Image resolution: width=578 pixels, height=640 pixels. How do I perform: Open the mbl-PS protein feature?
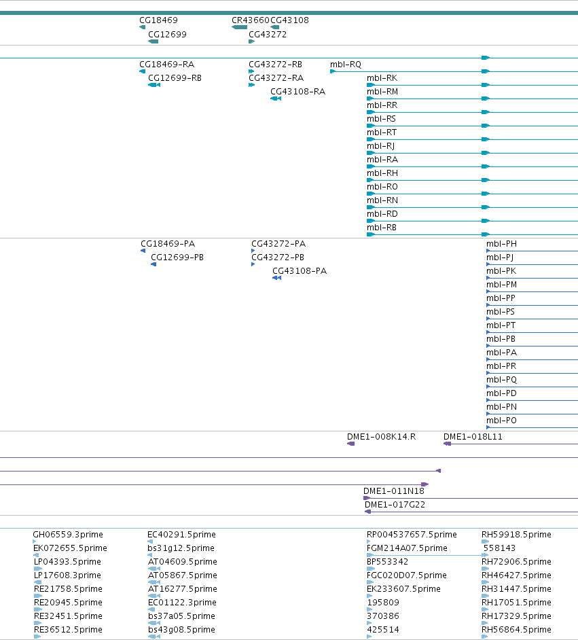(x=500, y=311)
